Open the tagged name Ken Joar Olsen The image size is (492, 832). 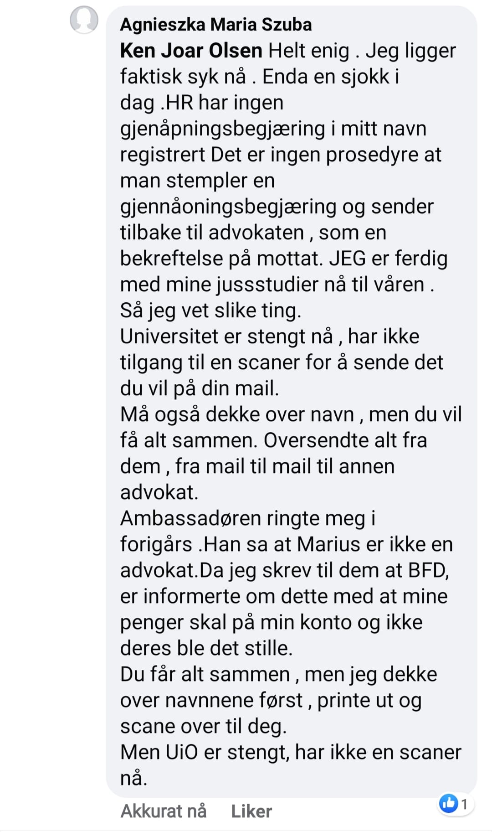pyautogui.click(x=191, y=51)
